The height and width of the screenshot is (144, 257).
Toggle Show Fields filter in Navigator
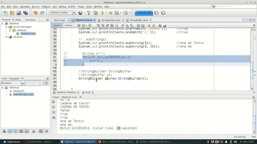point(10,131)
